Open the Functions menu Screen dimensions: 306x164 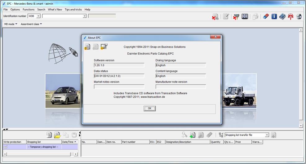tap(29, 9)
